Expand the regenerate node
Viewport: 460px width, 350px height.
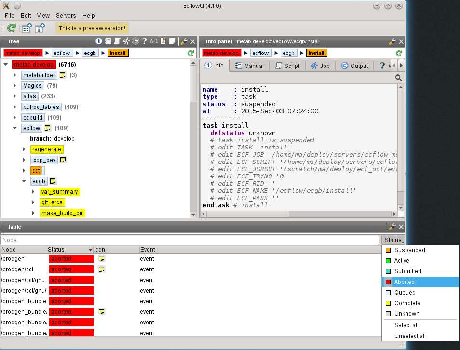(x=24, y=149)
